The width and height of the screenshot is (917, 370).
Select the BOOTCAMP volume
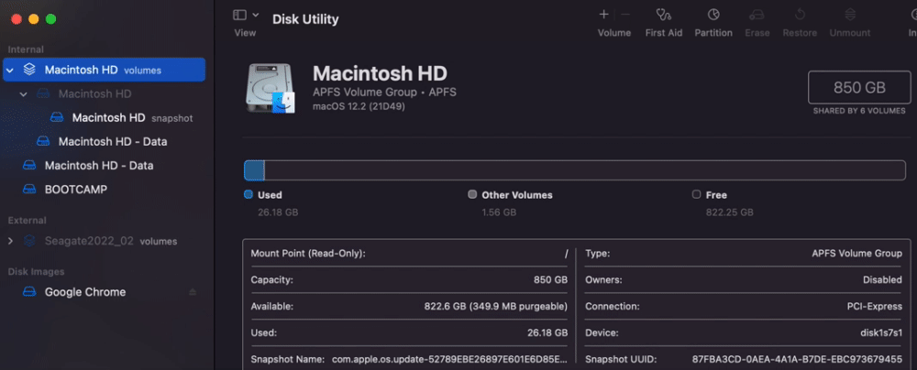click(105, 190)
